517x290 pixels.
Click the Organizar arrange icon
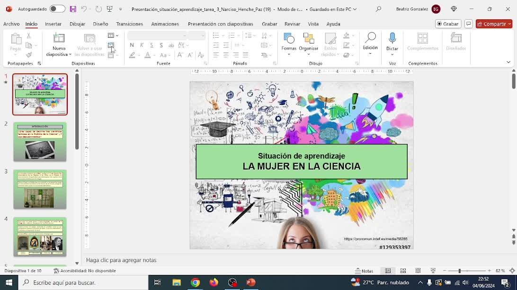pyautogui.click(x=309, y=39)
